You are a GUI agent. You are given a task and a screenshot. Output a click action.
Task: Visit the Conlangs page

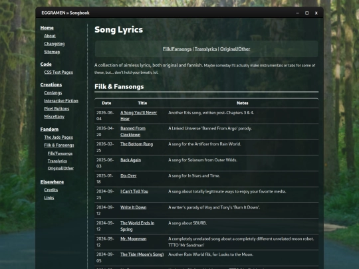tap(53, 92)
